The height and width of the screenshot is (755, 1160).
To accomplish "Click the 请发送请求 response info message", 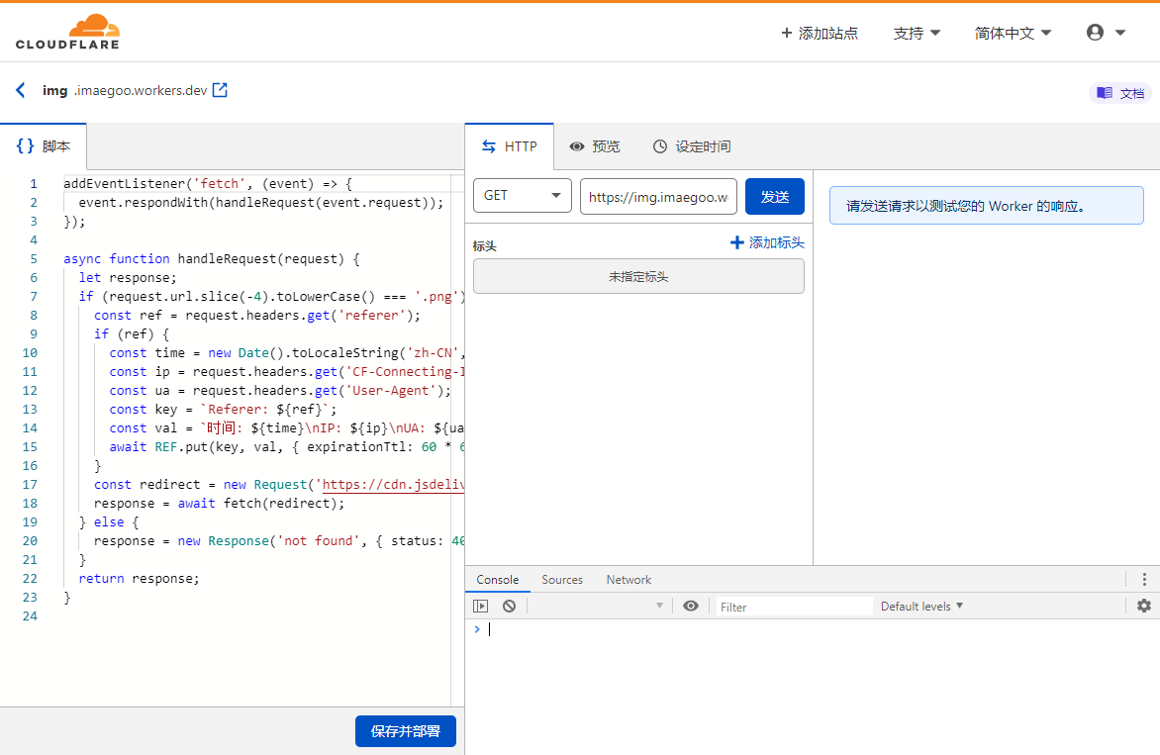I will click(x=986, y=206).
